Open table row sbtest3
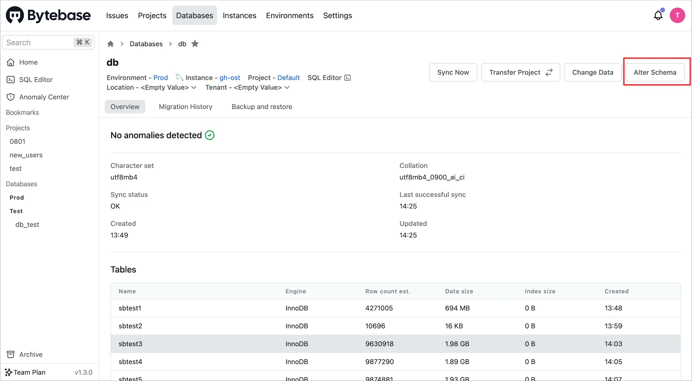Screen dimensions: 692x381 pos(395,344)
